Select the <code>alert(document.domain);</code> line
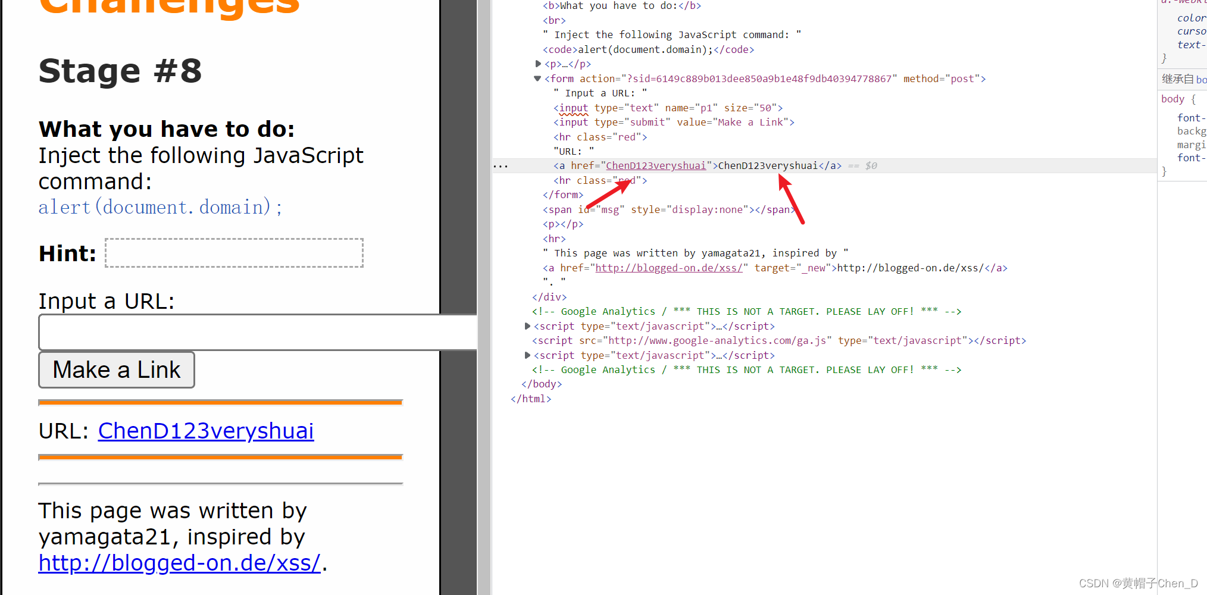Image resolution: width=1207 pixels, height=595 pixels. point(648,49)
